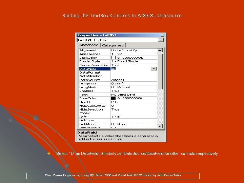
Task: Click the ForeColor black color swatch
Action: (113, 98)
